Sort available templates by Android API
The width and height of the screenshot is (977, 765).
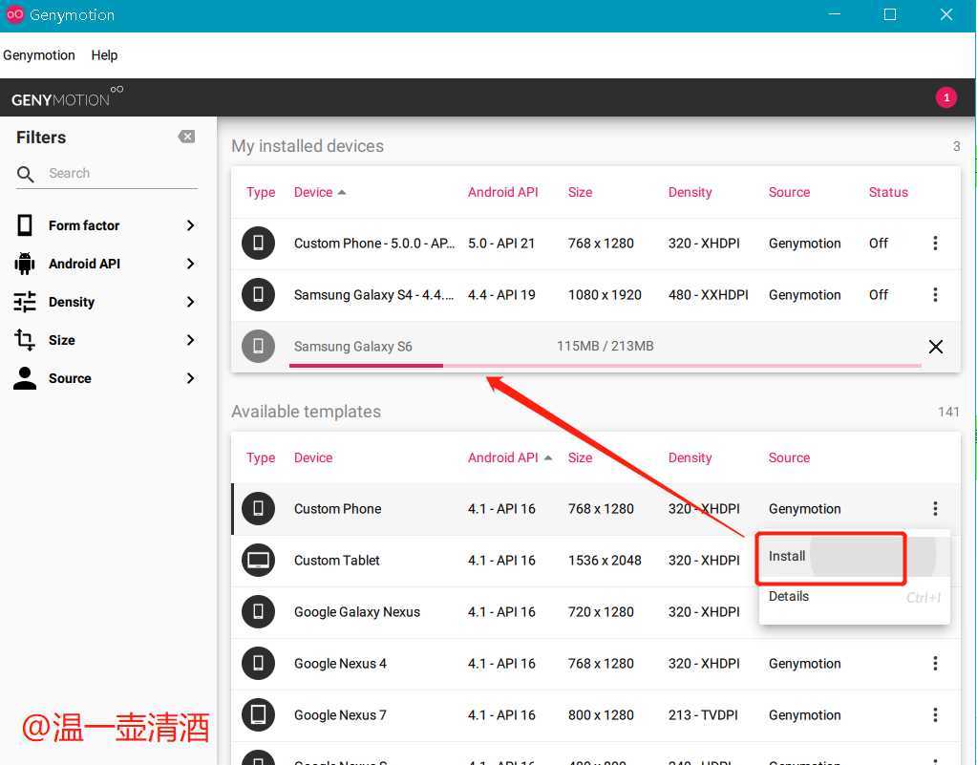click(x=510, y=457)
